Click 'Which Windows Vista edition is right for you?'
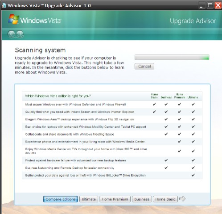The image size is (222, 214). [x=58, y=96]
